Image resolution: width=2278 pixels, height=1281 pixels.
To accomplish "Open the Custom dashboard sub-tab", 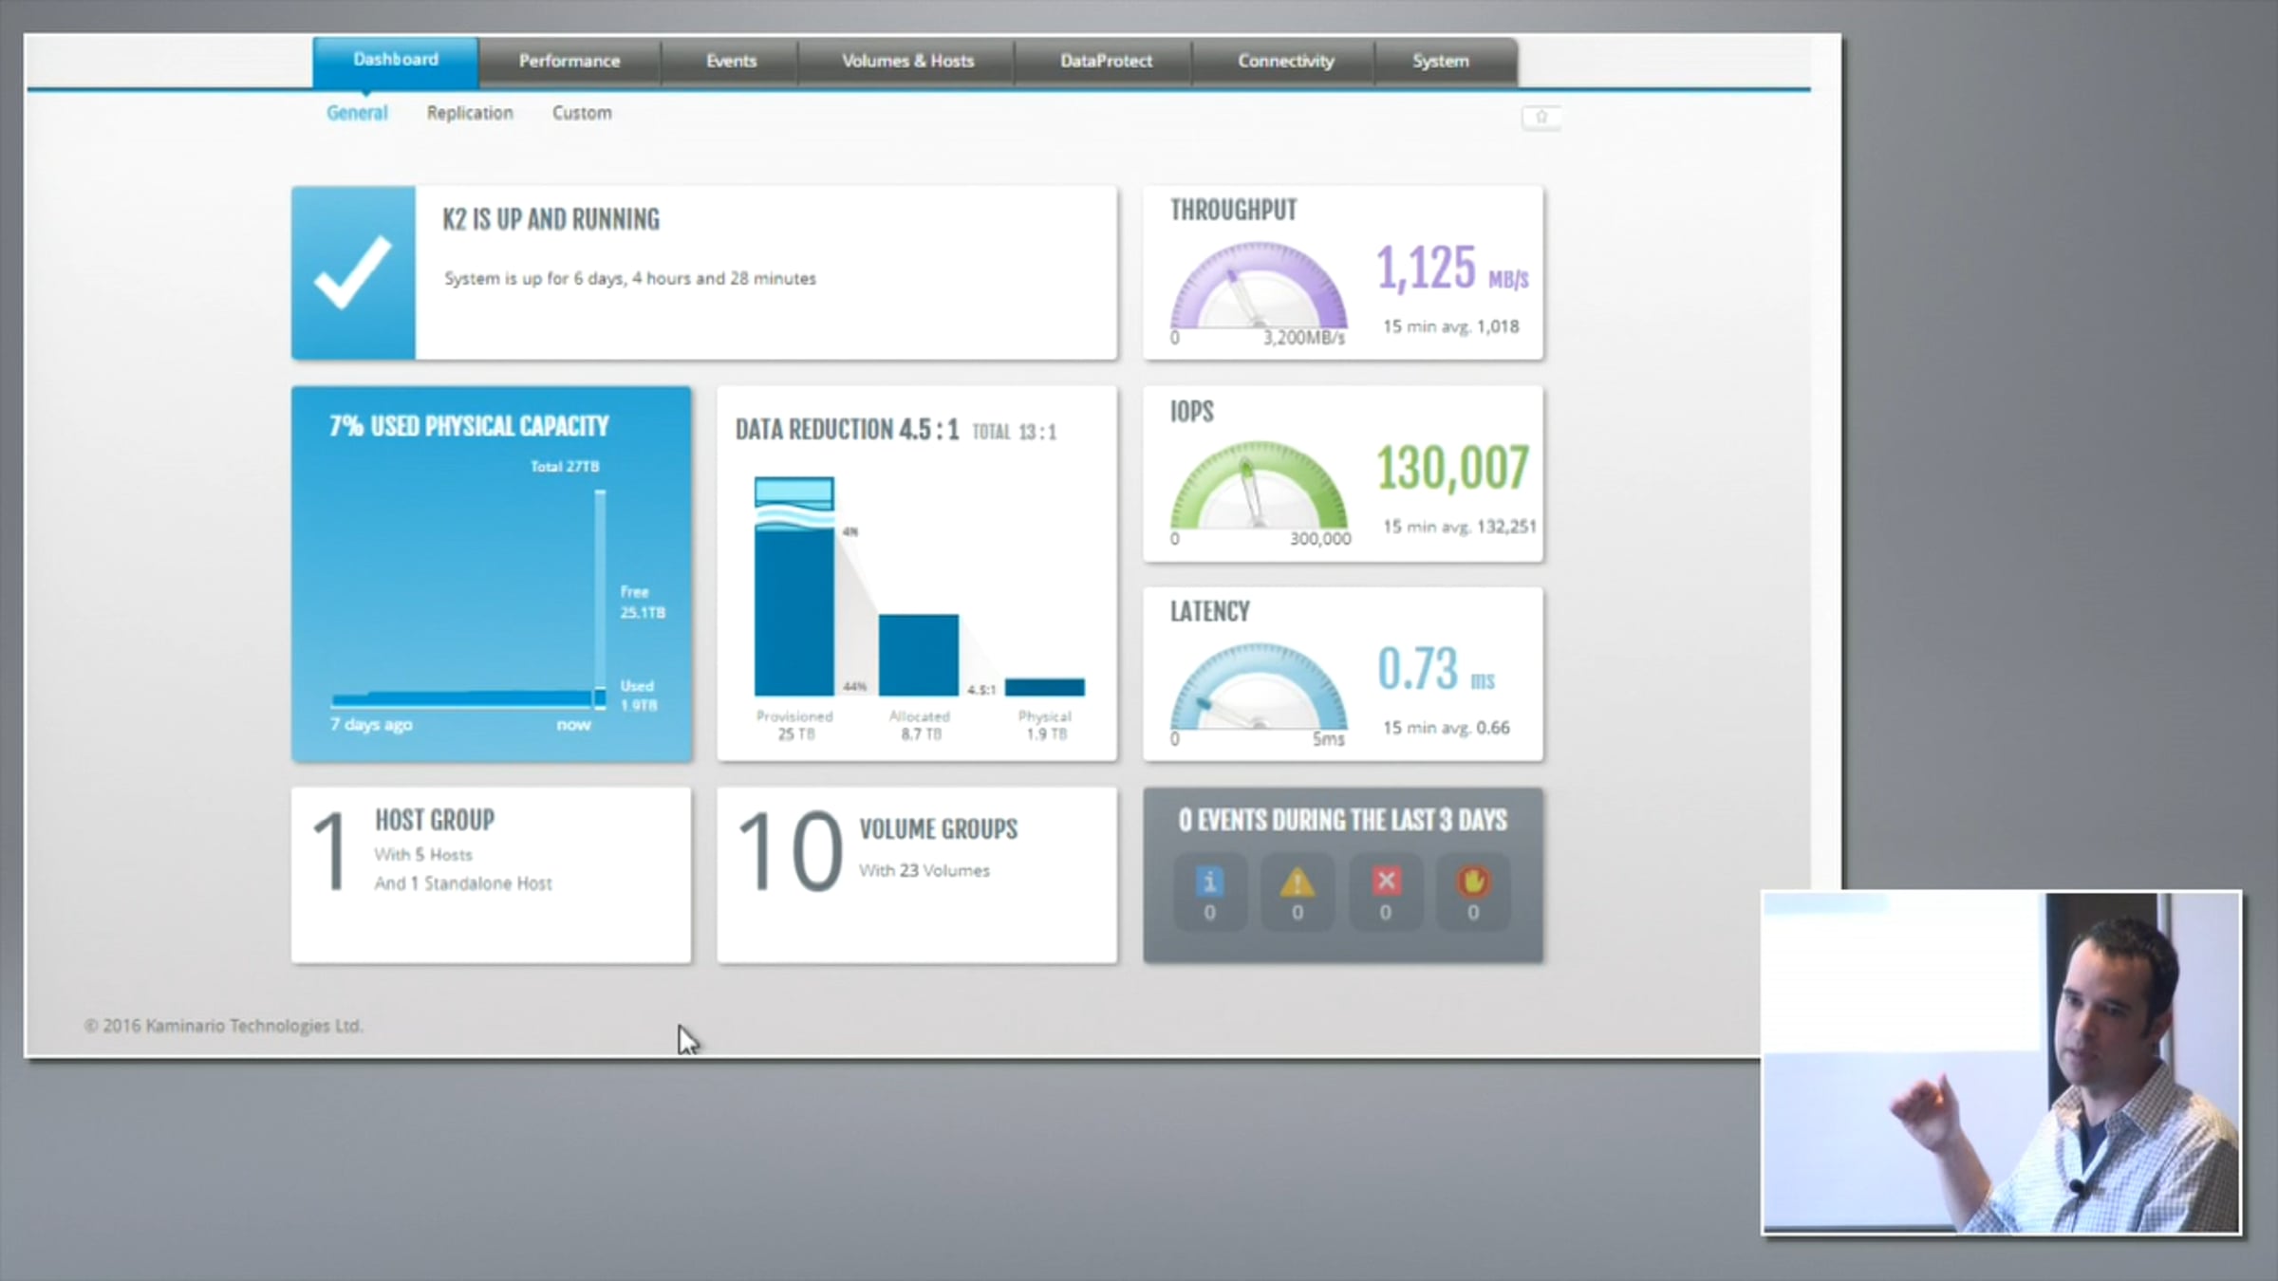I will (x=582, y=113).
